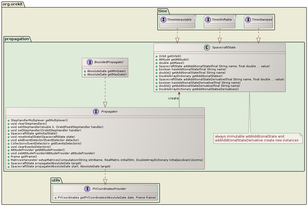The width and height of the screenshot is (308, 206).
Task: Expand the propagation package header
Action: 17,39
